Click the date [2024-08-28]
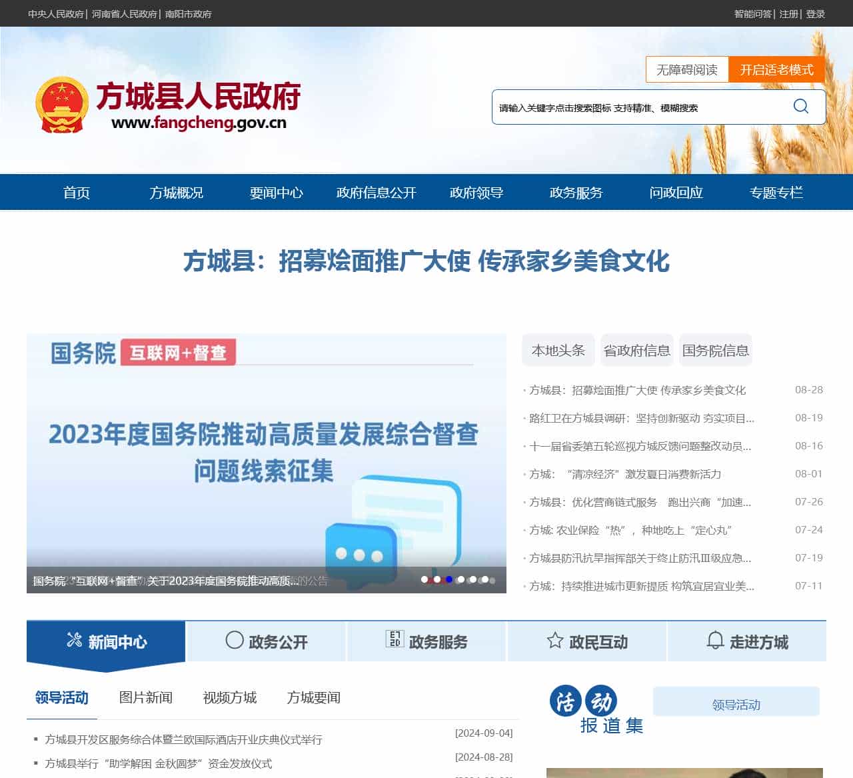Viewport: 853px width, 778px height. [484, 757]
